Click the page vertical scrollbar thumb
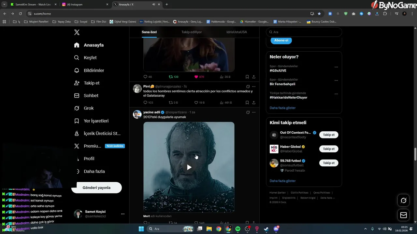Viewport: 417px width, 234px height. (415, 154)
